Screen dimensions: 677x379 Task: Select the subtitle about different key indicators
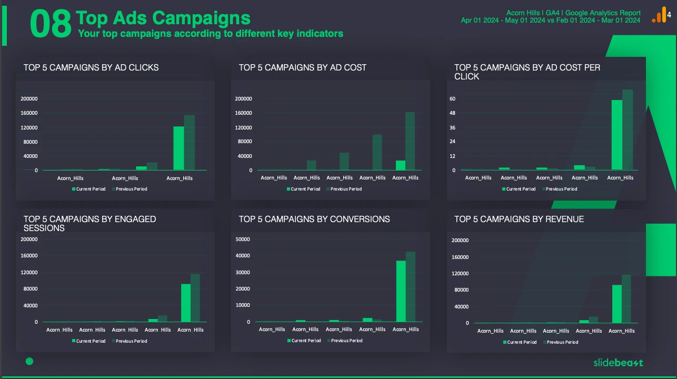tap(211, 34)
